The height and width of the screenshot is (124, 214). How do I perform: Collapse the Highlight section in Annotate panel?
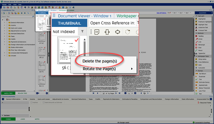click(197, 16)
